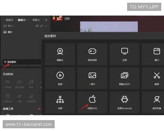The height and width of the screenshot is (131, 164).
Task: Select image slideshow (图像幻灯片) source
Action: point(124,78)
